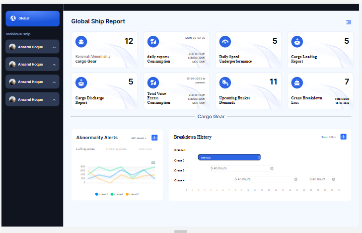Click the globe icon in Global button
The image size is (362, 233).
pos(13,18)
